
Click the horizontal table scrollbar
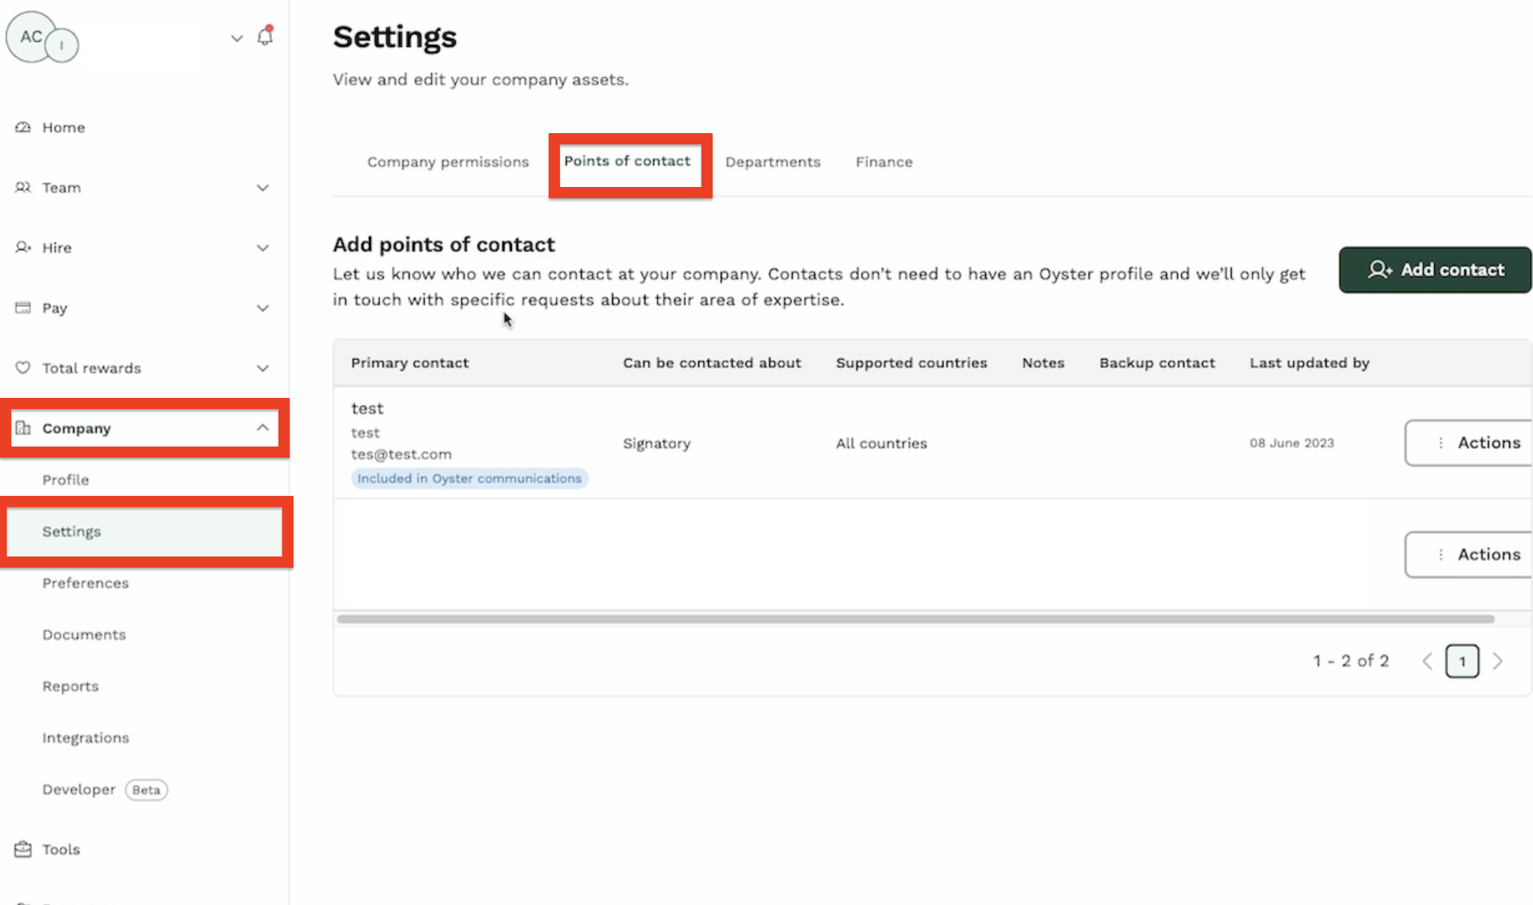(915, 619)
